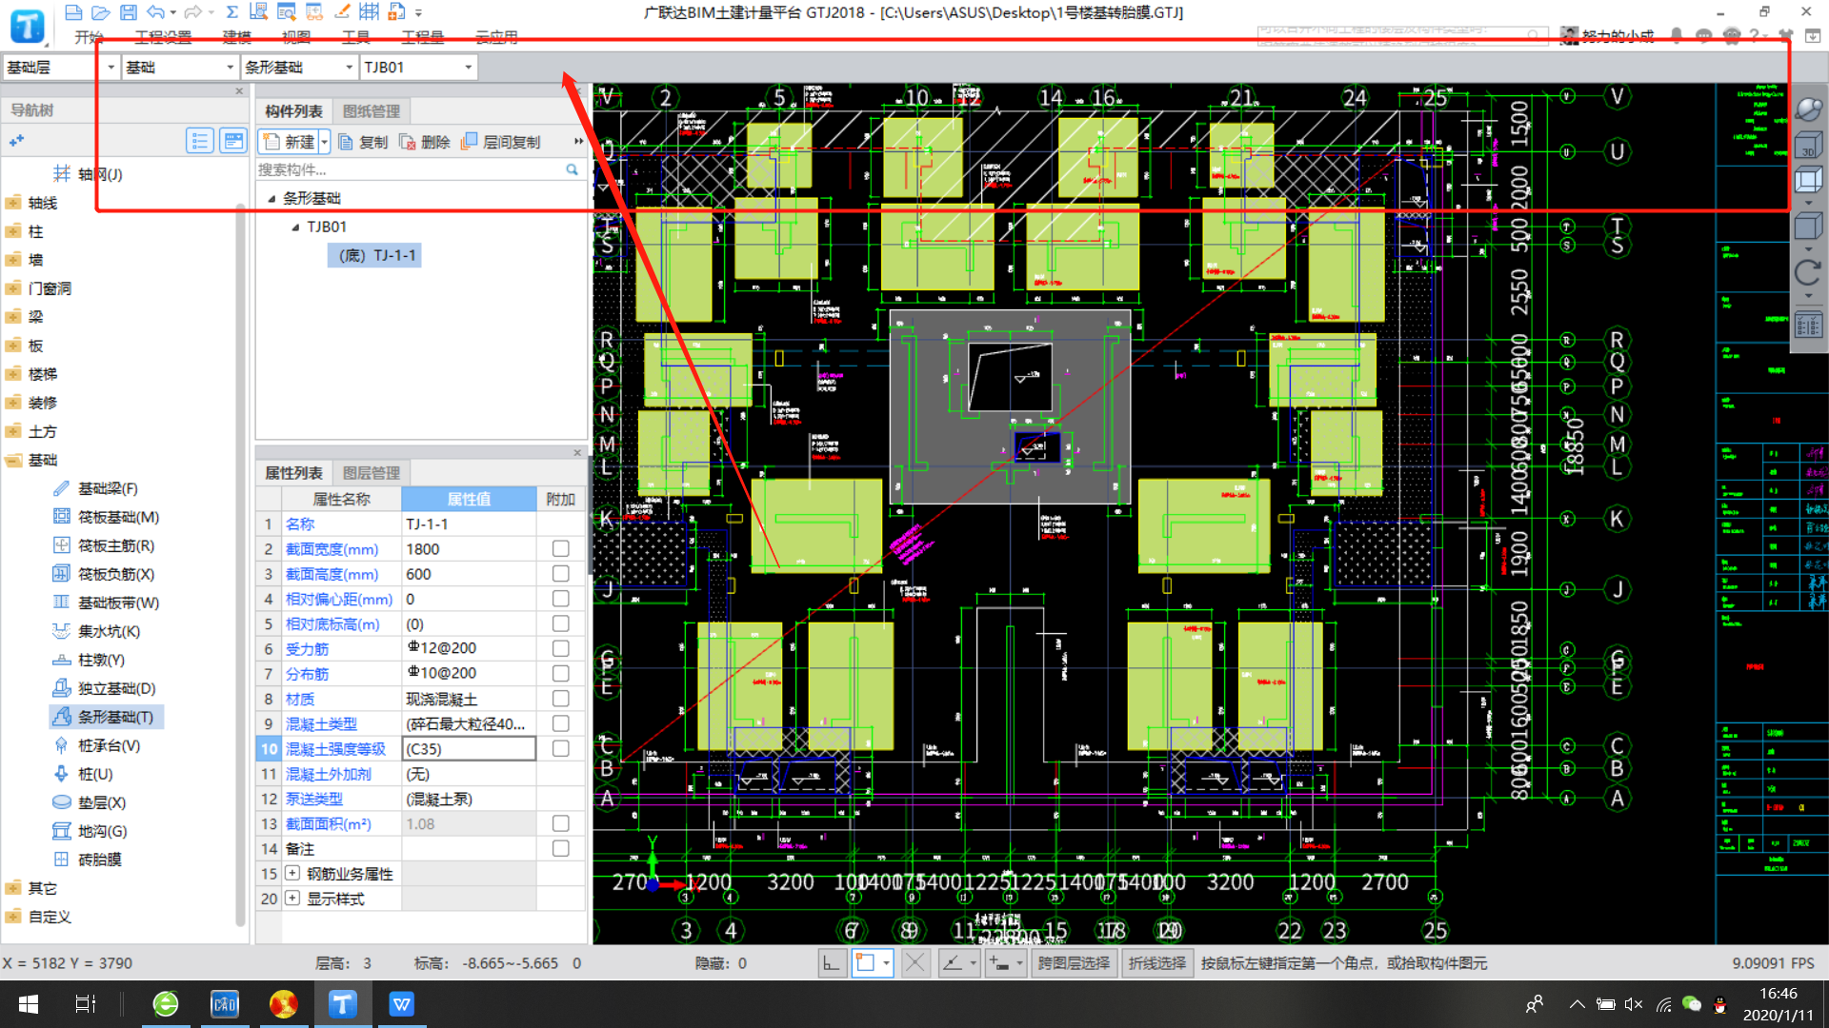Click the crossed-out X snap icon in status bar

[x=914, y=963]
